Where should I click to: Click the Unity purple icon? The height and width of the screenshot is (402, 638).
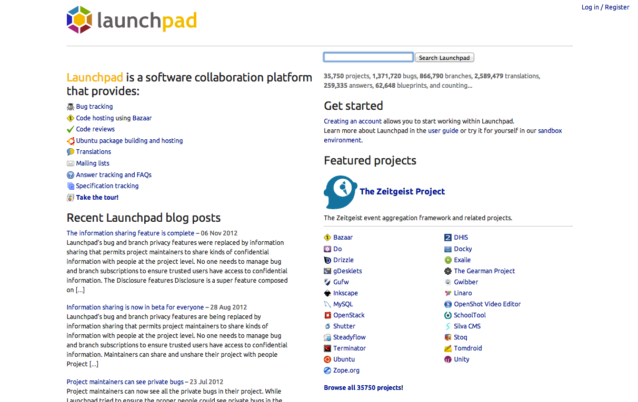pos(448,359)
